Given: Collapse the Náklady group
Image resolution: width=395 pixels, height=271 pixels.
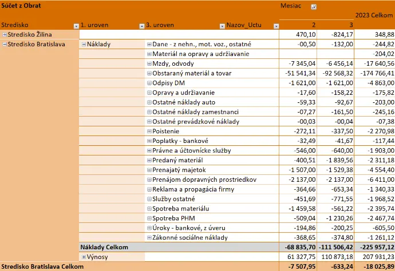Looking at the screenshot, I should (x=84, y=44).
